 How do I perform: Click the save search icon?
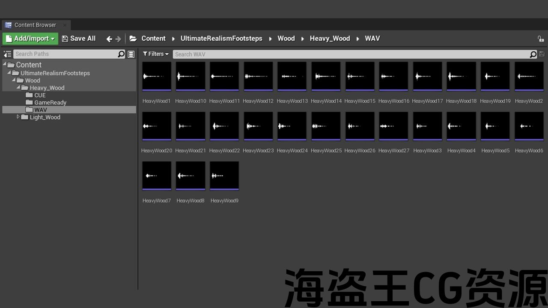click(x=542, y=54)
